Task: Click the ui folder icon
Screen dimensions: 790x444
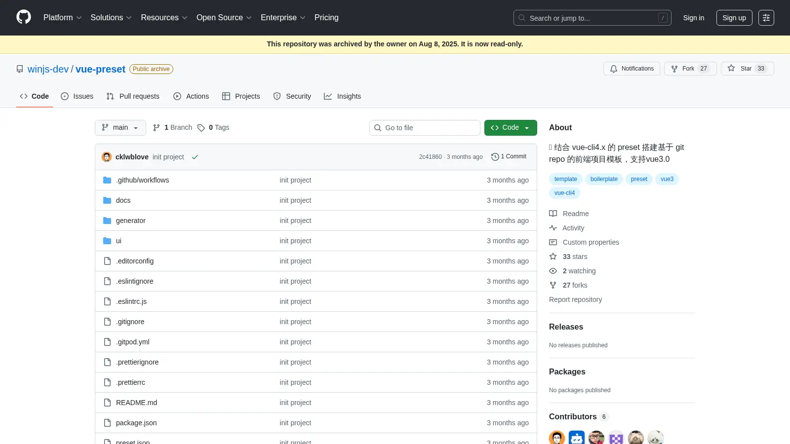Action: (107, 241)
